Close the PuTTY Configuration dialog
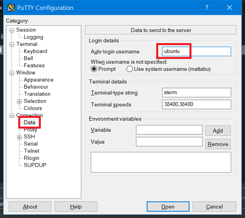Screen dimensions: 245x218 pos(230,8)
